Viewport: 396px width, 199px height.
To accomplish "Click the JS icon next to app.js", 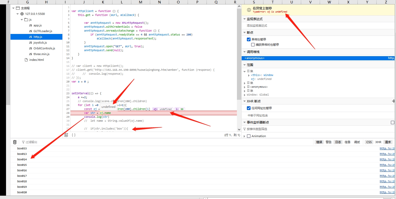I will click(x=31, y=25).
